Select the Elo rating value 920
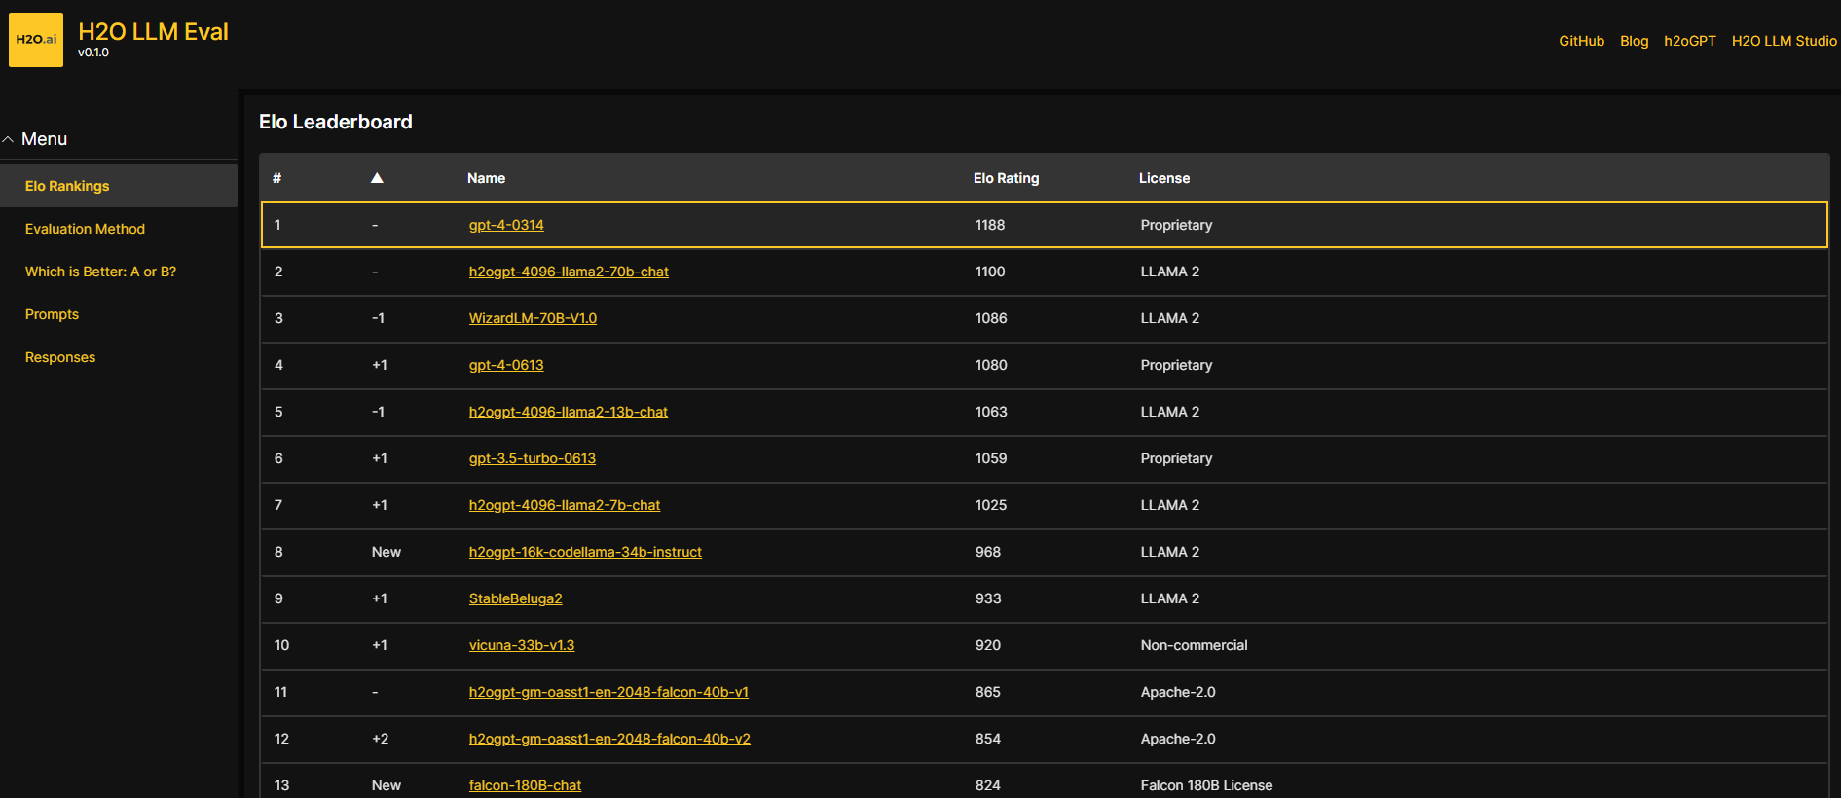Screen dimensions: 1841x798 [x=988, y=645]
